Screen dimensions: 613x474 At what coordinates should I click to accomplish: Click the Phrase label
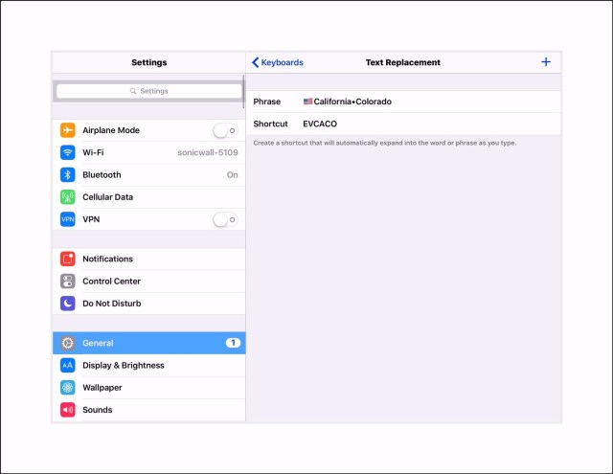click(x=266, y=102)
